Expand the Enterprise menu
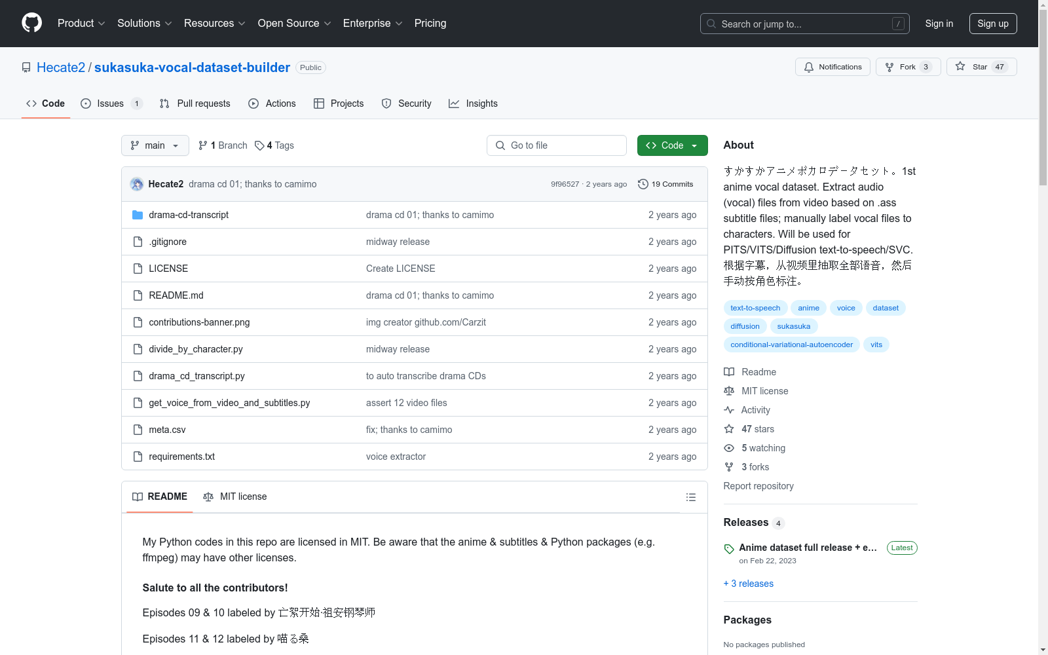The height and width of the screenshot is (655, 1048). tap(373, 23)
